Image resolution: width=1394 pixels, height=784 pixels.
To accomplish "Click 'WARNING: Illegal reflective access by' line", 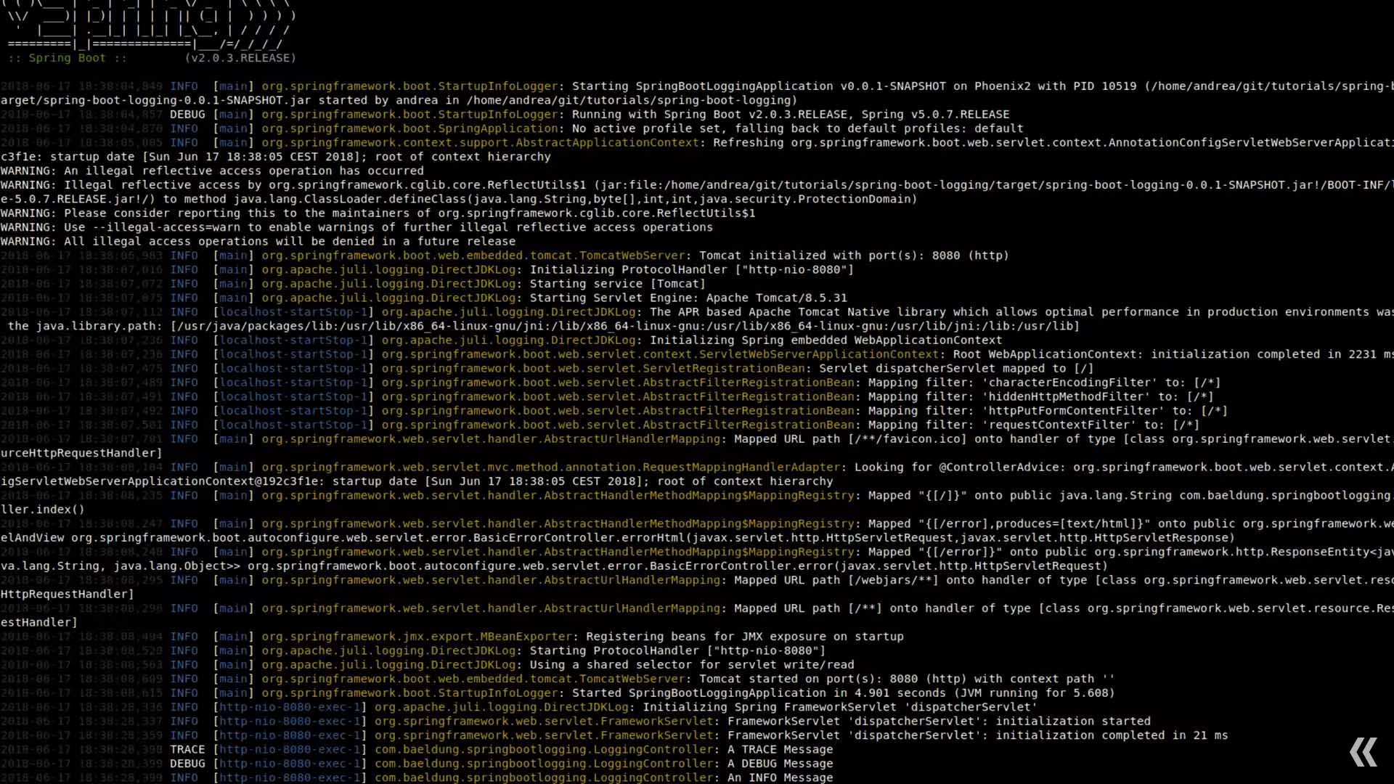I will click(x=697, y=185).
